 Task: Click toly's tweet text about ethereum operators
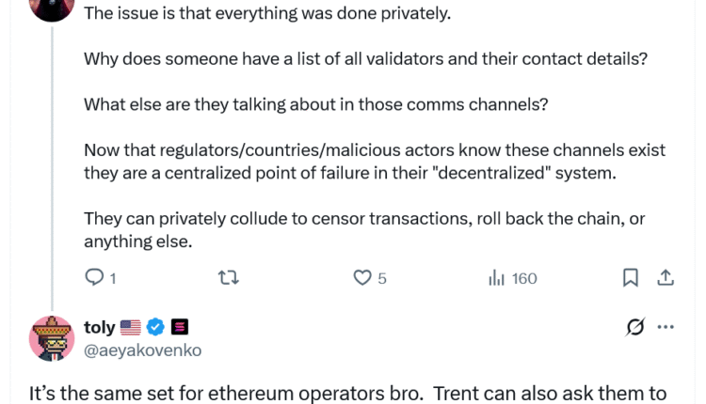348,393
